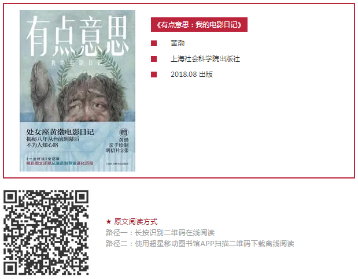This screenshot has height=279, width=358.
Task: Click the 路径二 offline download instruction
Action: tap(200, 243)
